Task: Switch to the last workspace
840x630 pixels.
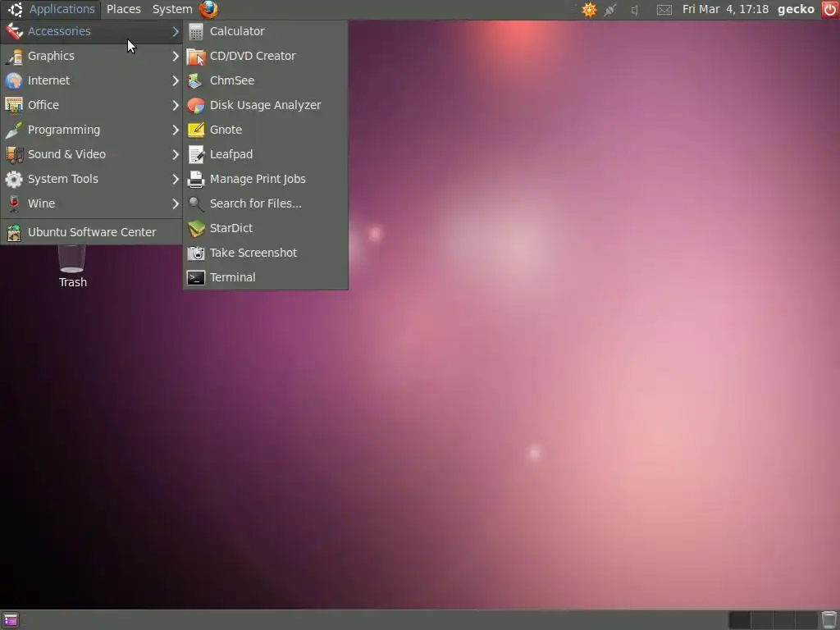Action: click(806, 620)
